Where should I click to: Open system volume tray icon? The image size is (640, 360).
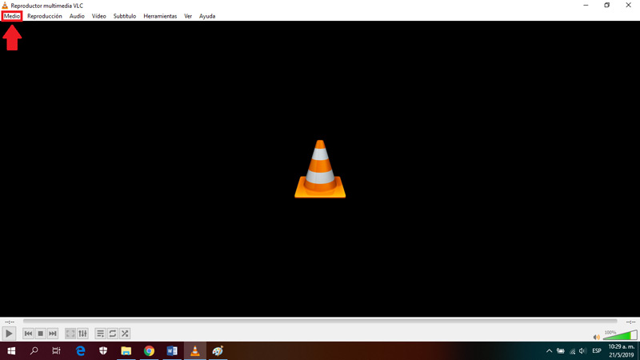pos(583,351)
